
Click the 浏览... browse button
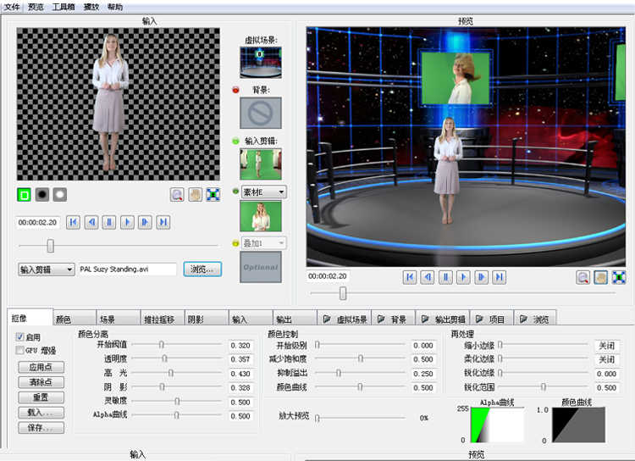click(202, 269)
